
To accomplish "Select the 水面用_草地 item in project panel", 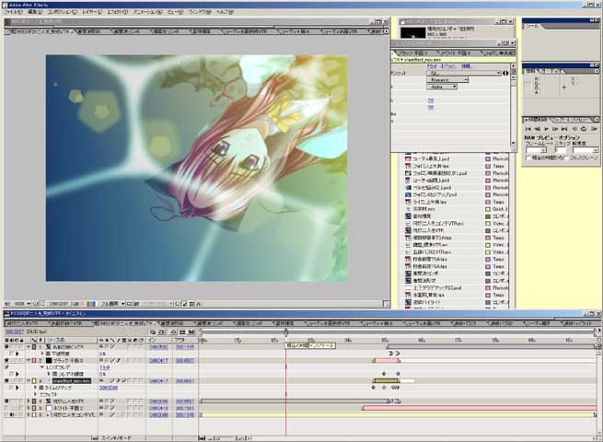I will click(428, 295).
